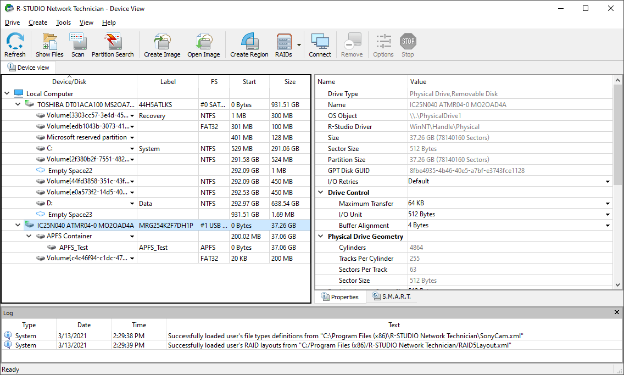The image size is (624, 375).
Task: Collapse the APFS Container node
Action: click(29, 236)
